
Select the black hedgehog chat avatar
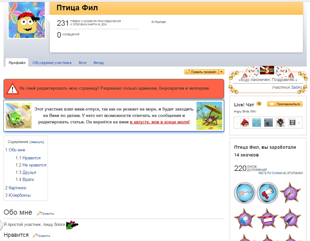[280, 123]
